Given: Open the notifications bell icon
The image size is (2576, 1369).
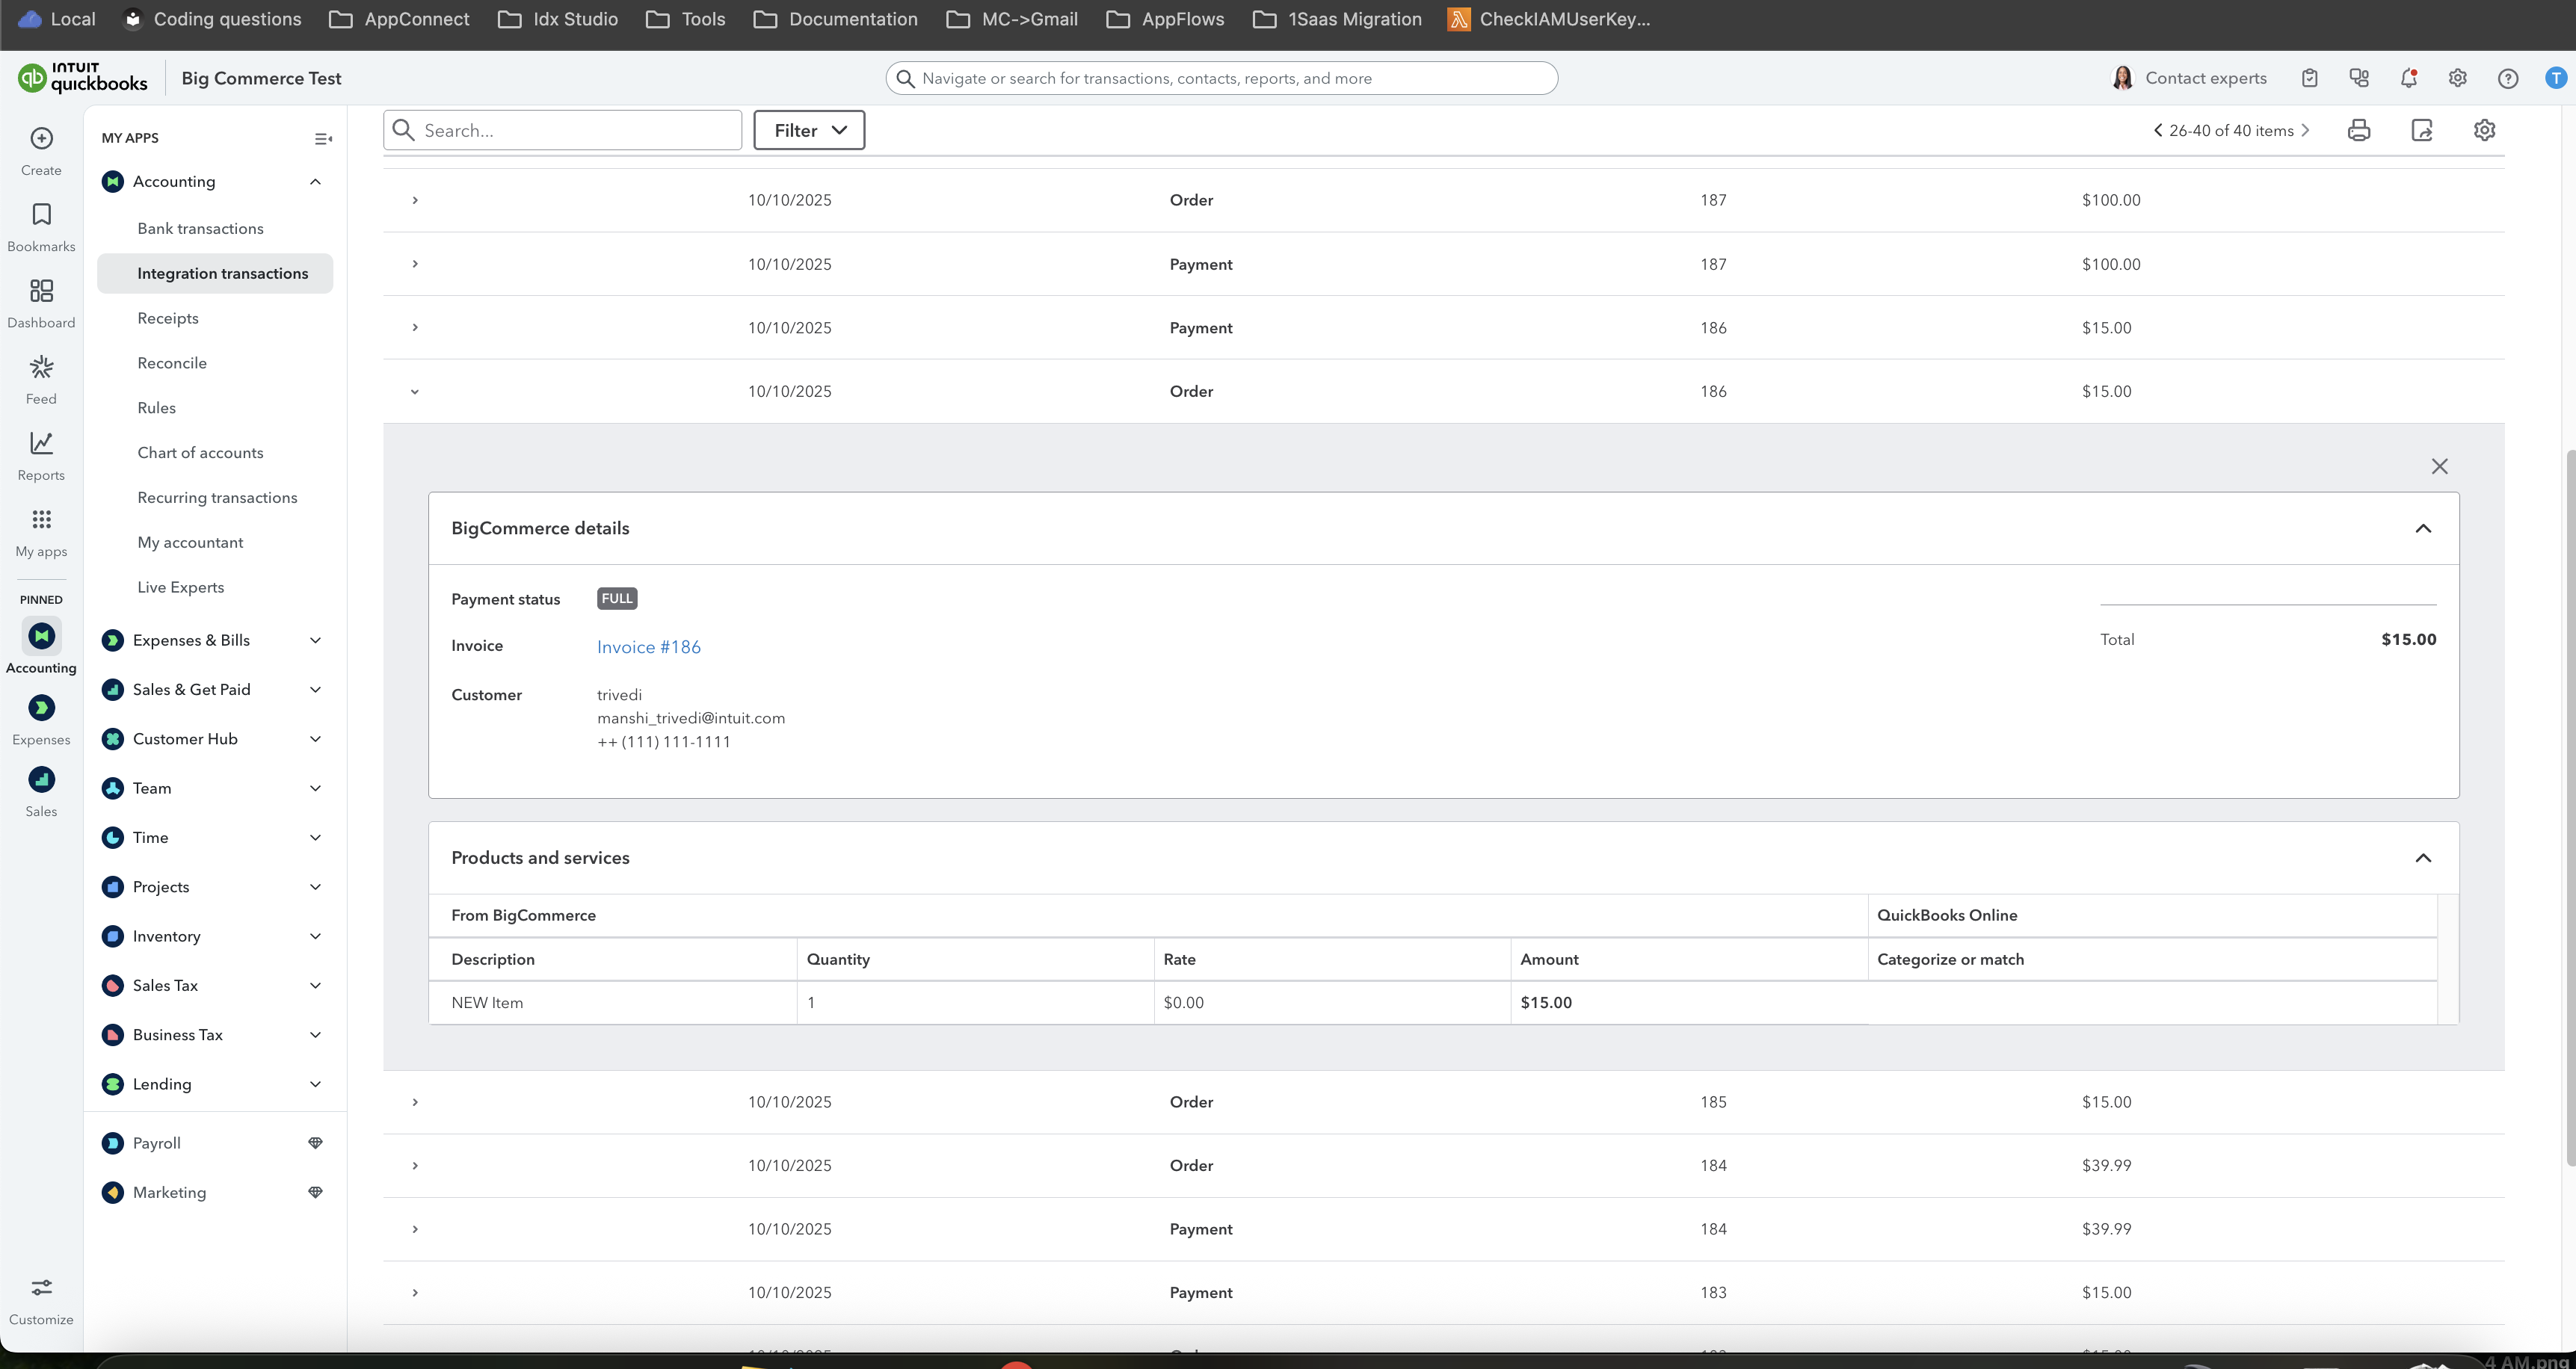Looking at the screenshot, I should tap(2409, 78).
